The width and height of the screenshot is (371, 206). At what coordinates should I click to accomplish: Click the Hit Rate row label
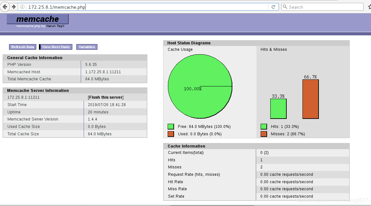[x=175, y=182]
